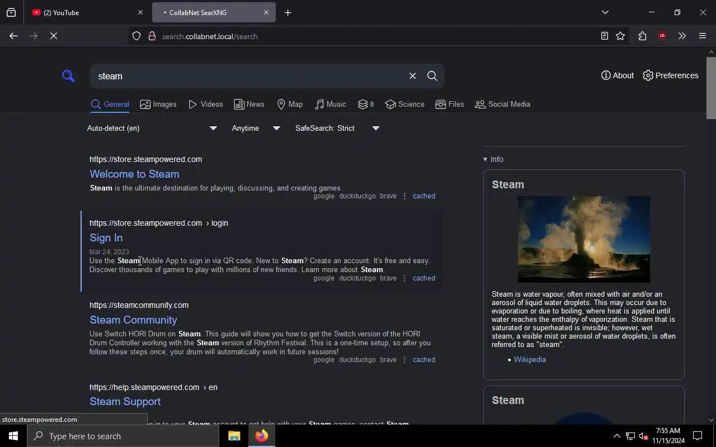Viewport: 716px width, 447px height.
Task: Switch to the It category tab
Action: tap(366, 104)
